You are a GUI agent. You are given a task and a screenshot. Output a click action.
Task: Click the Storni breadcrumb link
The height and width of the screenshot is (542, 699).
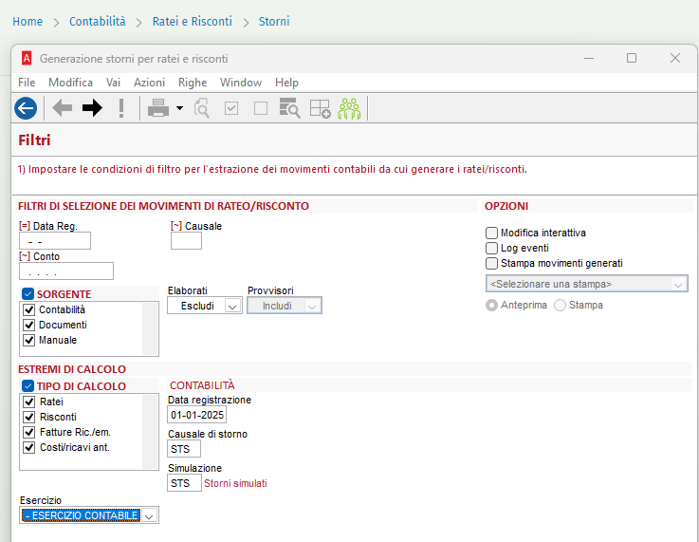click(274, 22)
